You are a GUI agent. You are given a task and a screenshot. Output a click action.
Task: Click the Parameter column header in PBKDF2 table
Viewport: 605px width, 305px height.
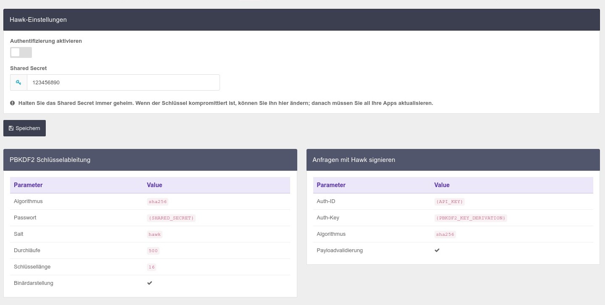(28, 185)
